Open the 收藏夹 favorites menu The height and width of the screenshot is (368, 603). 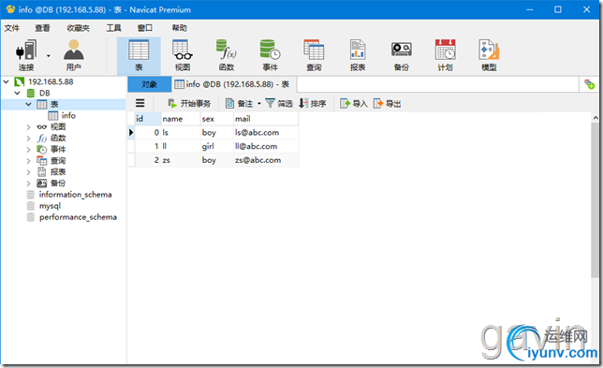(78, 28)
